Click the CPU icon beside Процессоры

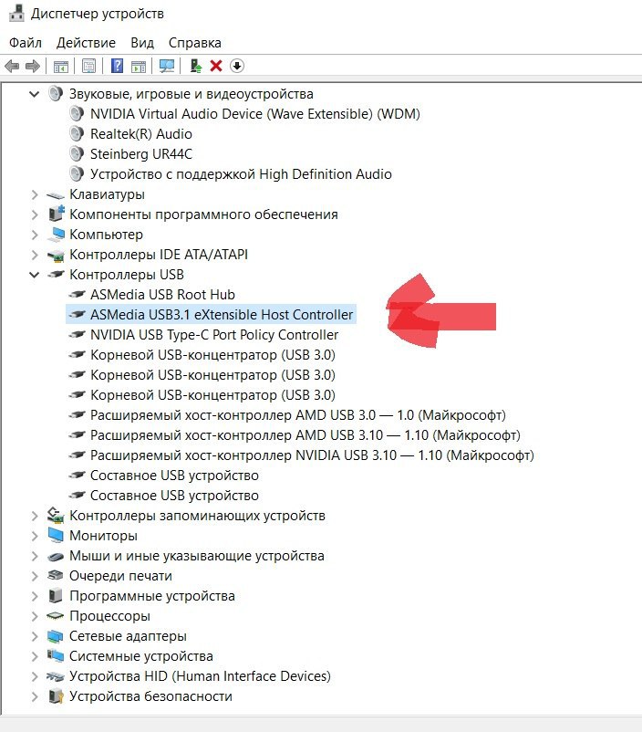tap(56, 616)
